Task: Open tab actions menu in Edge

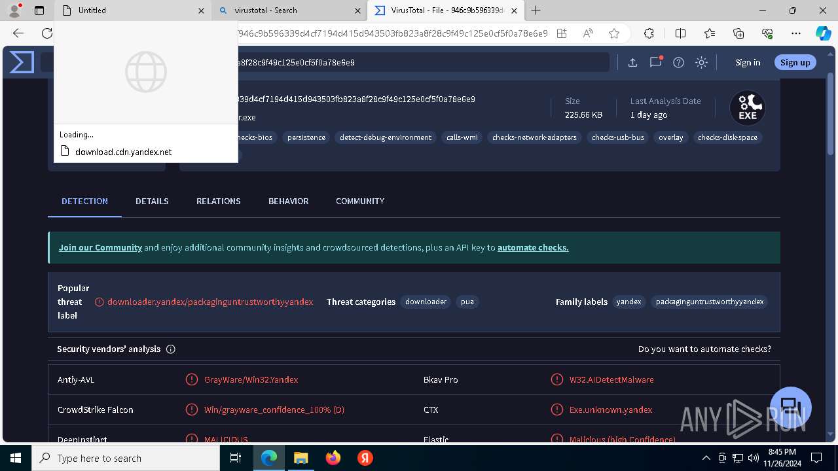Action: pos(39,10)
